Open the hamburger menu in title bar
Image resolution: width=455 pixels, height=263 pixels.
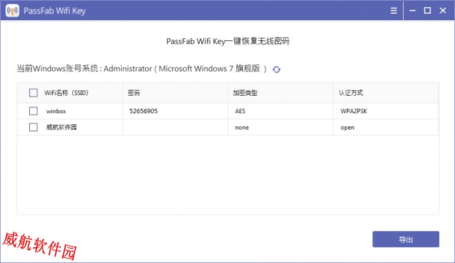[393, 10]
